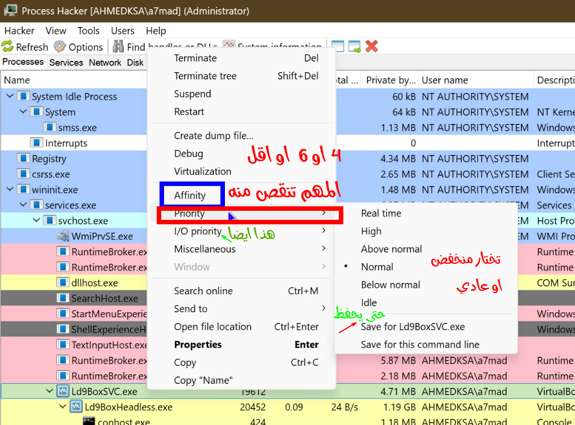Collapse the Ld9BoxSVC.exe tree node
This screenshot has width=575, height=425.
50,391
